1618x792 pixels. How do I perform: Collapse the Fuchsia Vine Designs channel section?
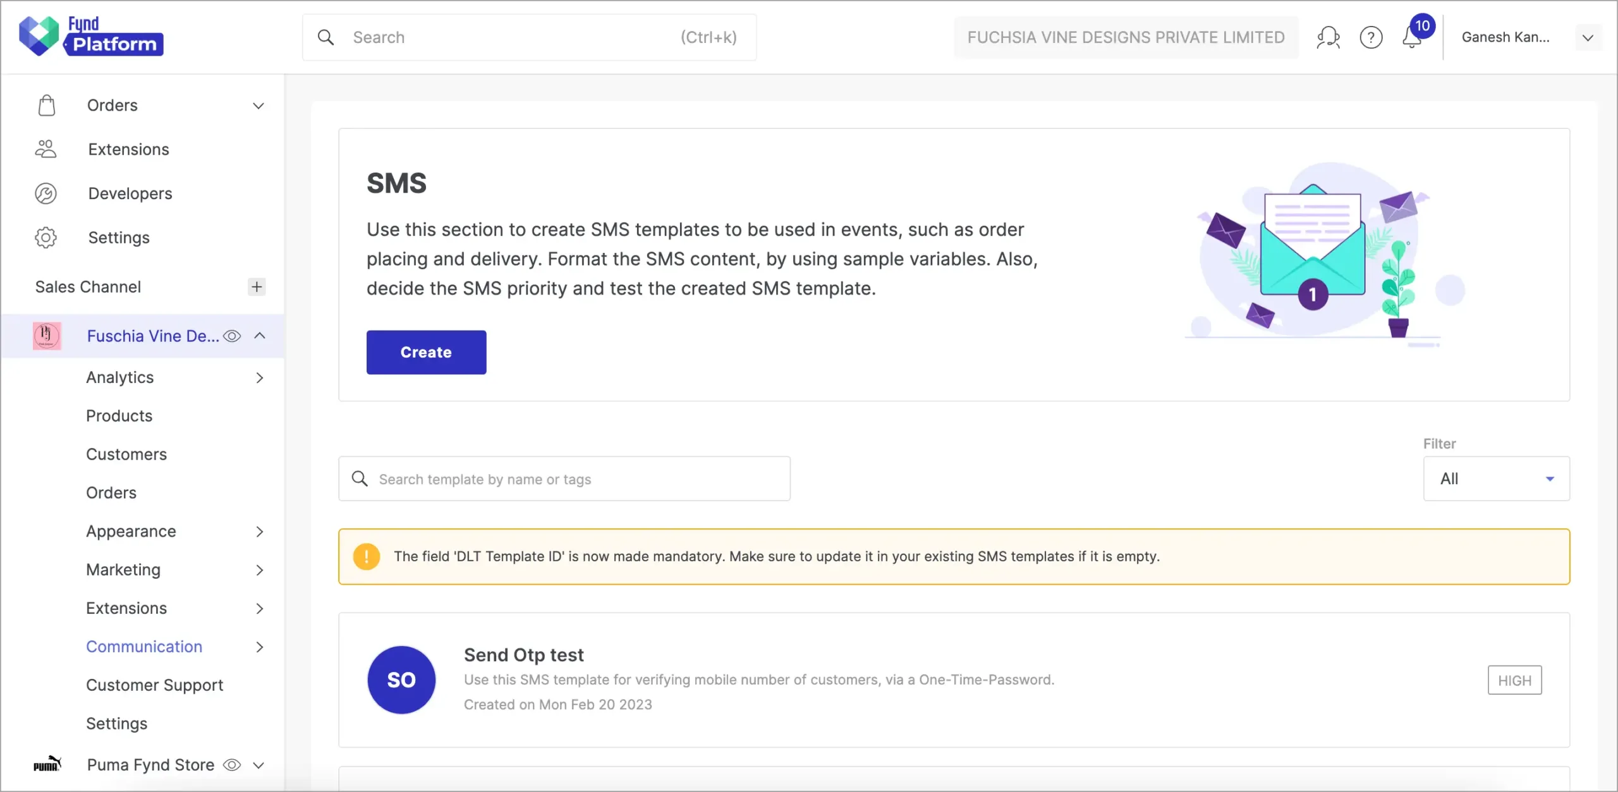[x=260, y=336]
